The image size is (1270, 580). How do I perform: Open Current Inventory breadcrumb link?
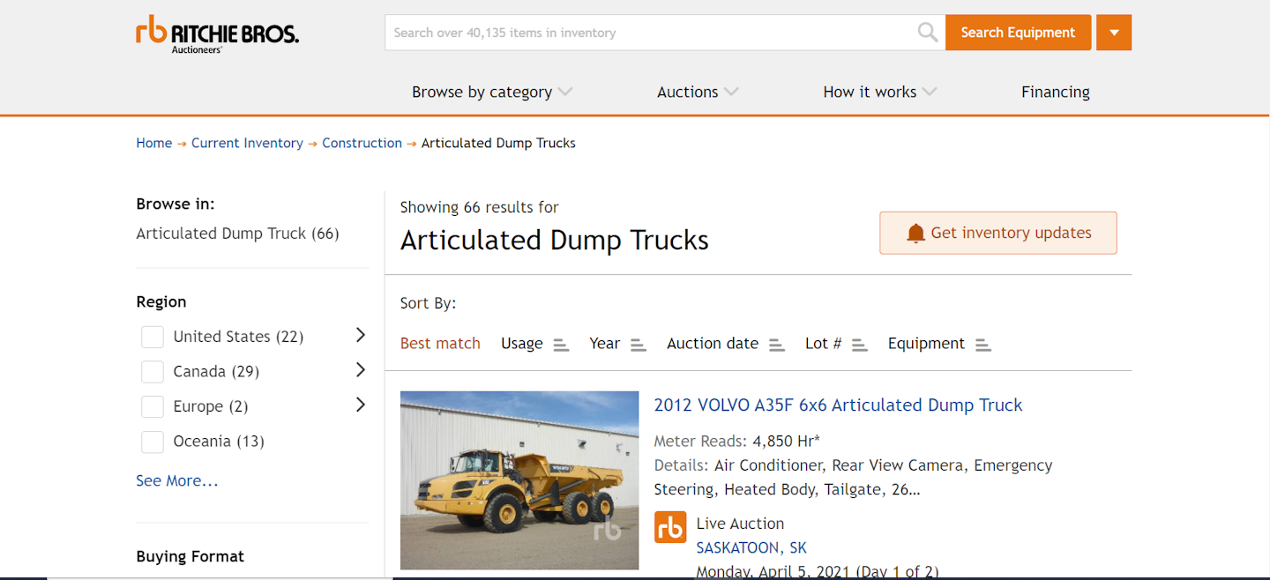click(x=247, y=143)
